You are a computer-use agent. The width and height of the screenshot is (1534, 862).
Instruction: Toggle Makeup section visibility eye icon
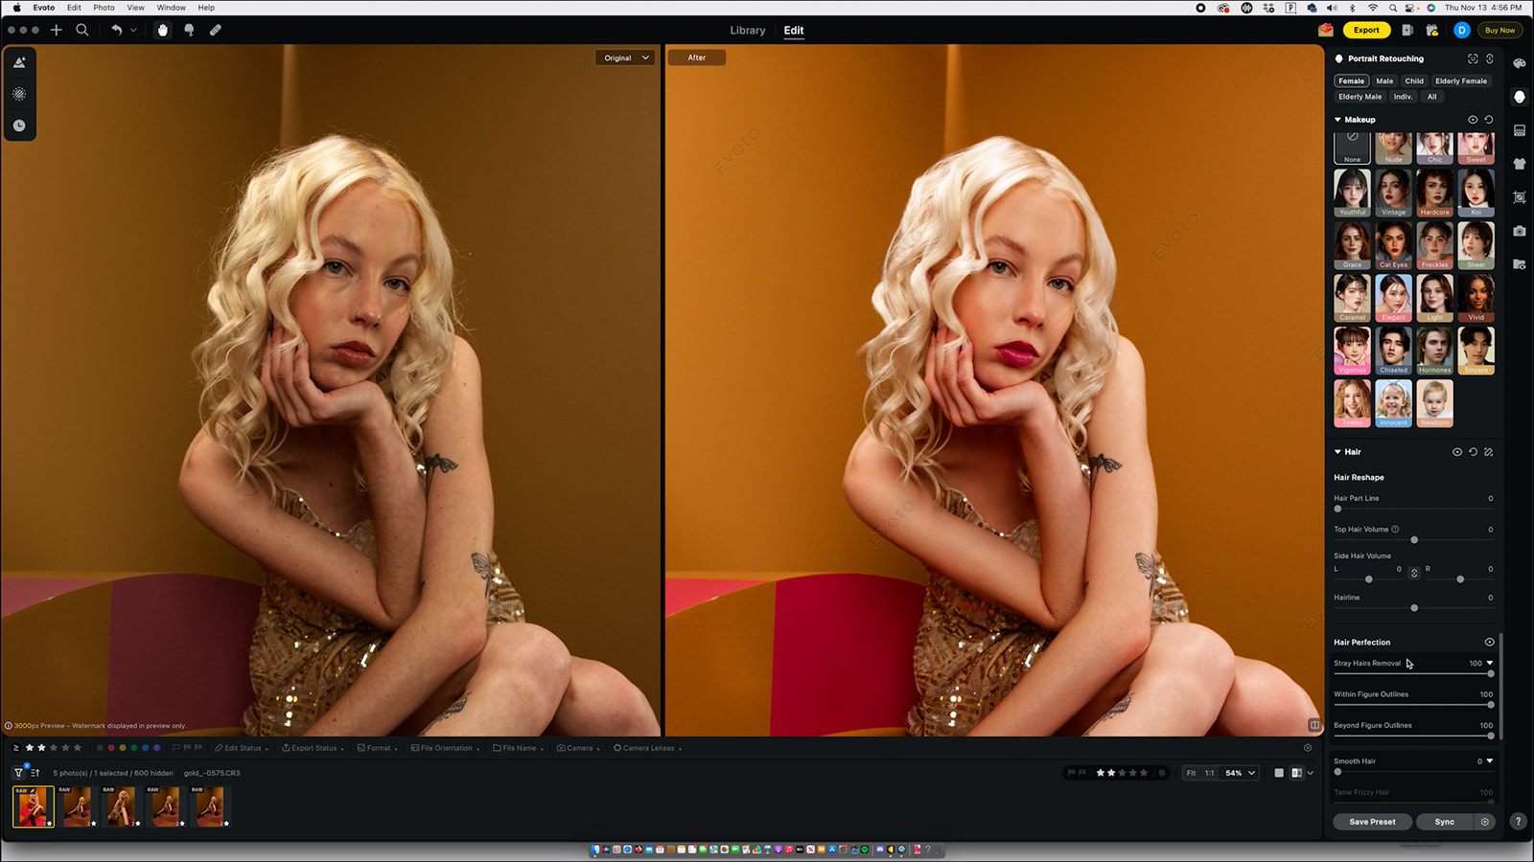point(1473,120)
